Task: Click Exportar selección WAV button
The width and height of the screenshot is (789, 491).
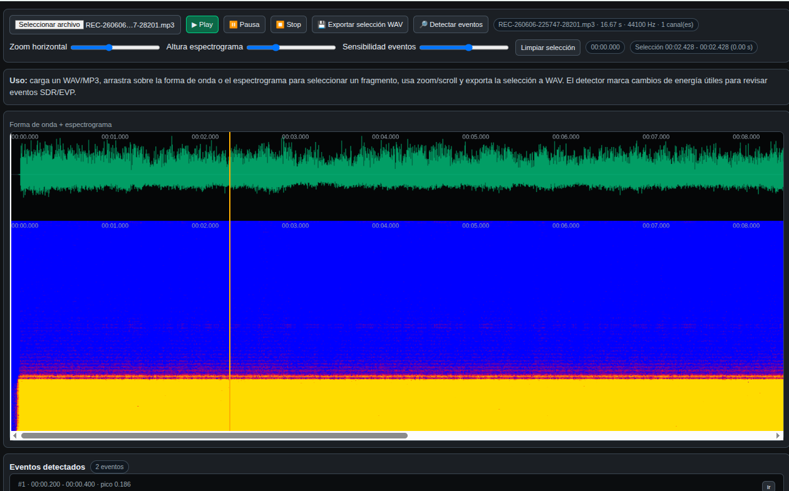Action: coord(360,24)
